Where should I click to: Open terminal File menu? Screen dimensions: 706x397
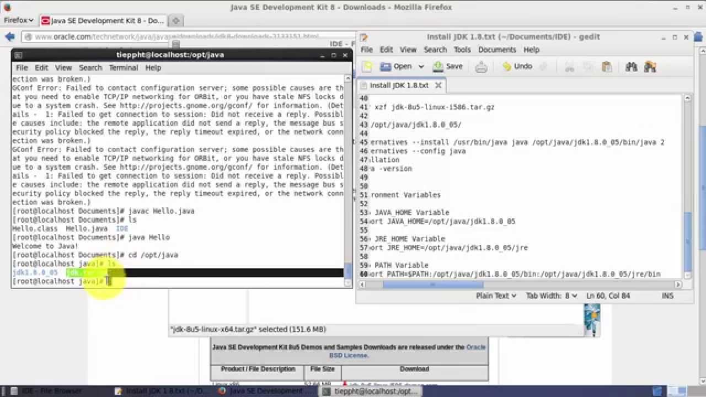point(22,68)
